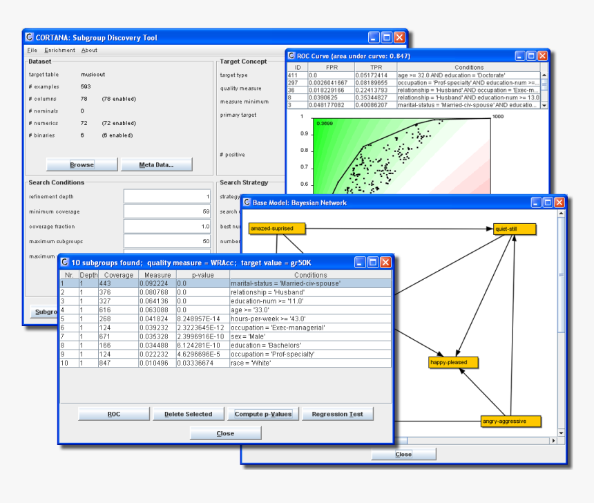Click the vertical scrollbar thumb in Bayesian Network
The height and width of the screenshot is (503, 594).
(x=561, y=275)
